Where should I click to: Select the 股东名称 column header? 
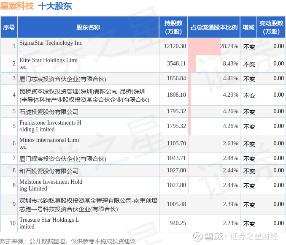click(x=88, y=27)
